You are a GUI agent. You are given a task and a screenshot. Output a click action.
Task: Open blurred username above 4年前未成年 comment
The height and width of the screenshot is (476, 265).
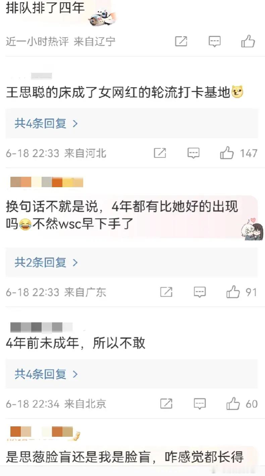pos(42,327)
